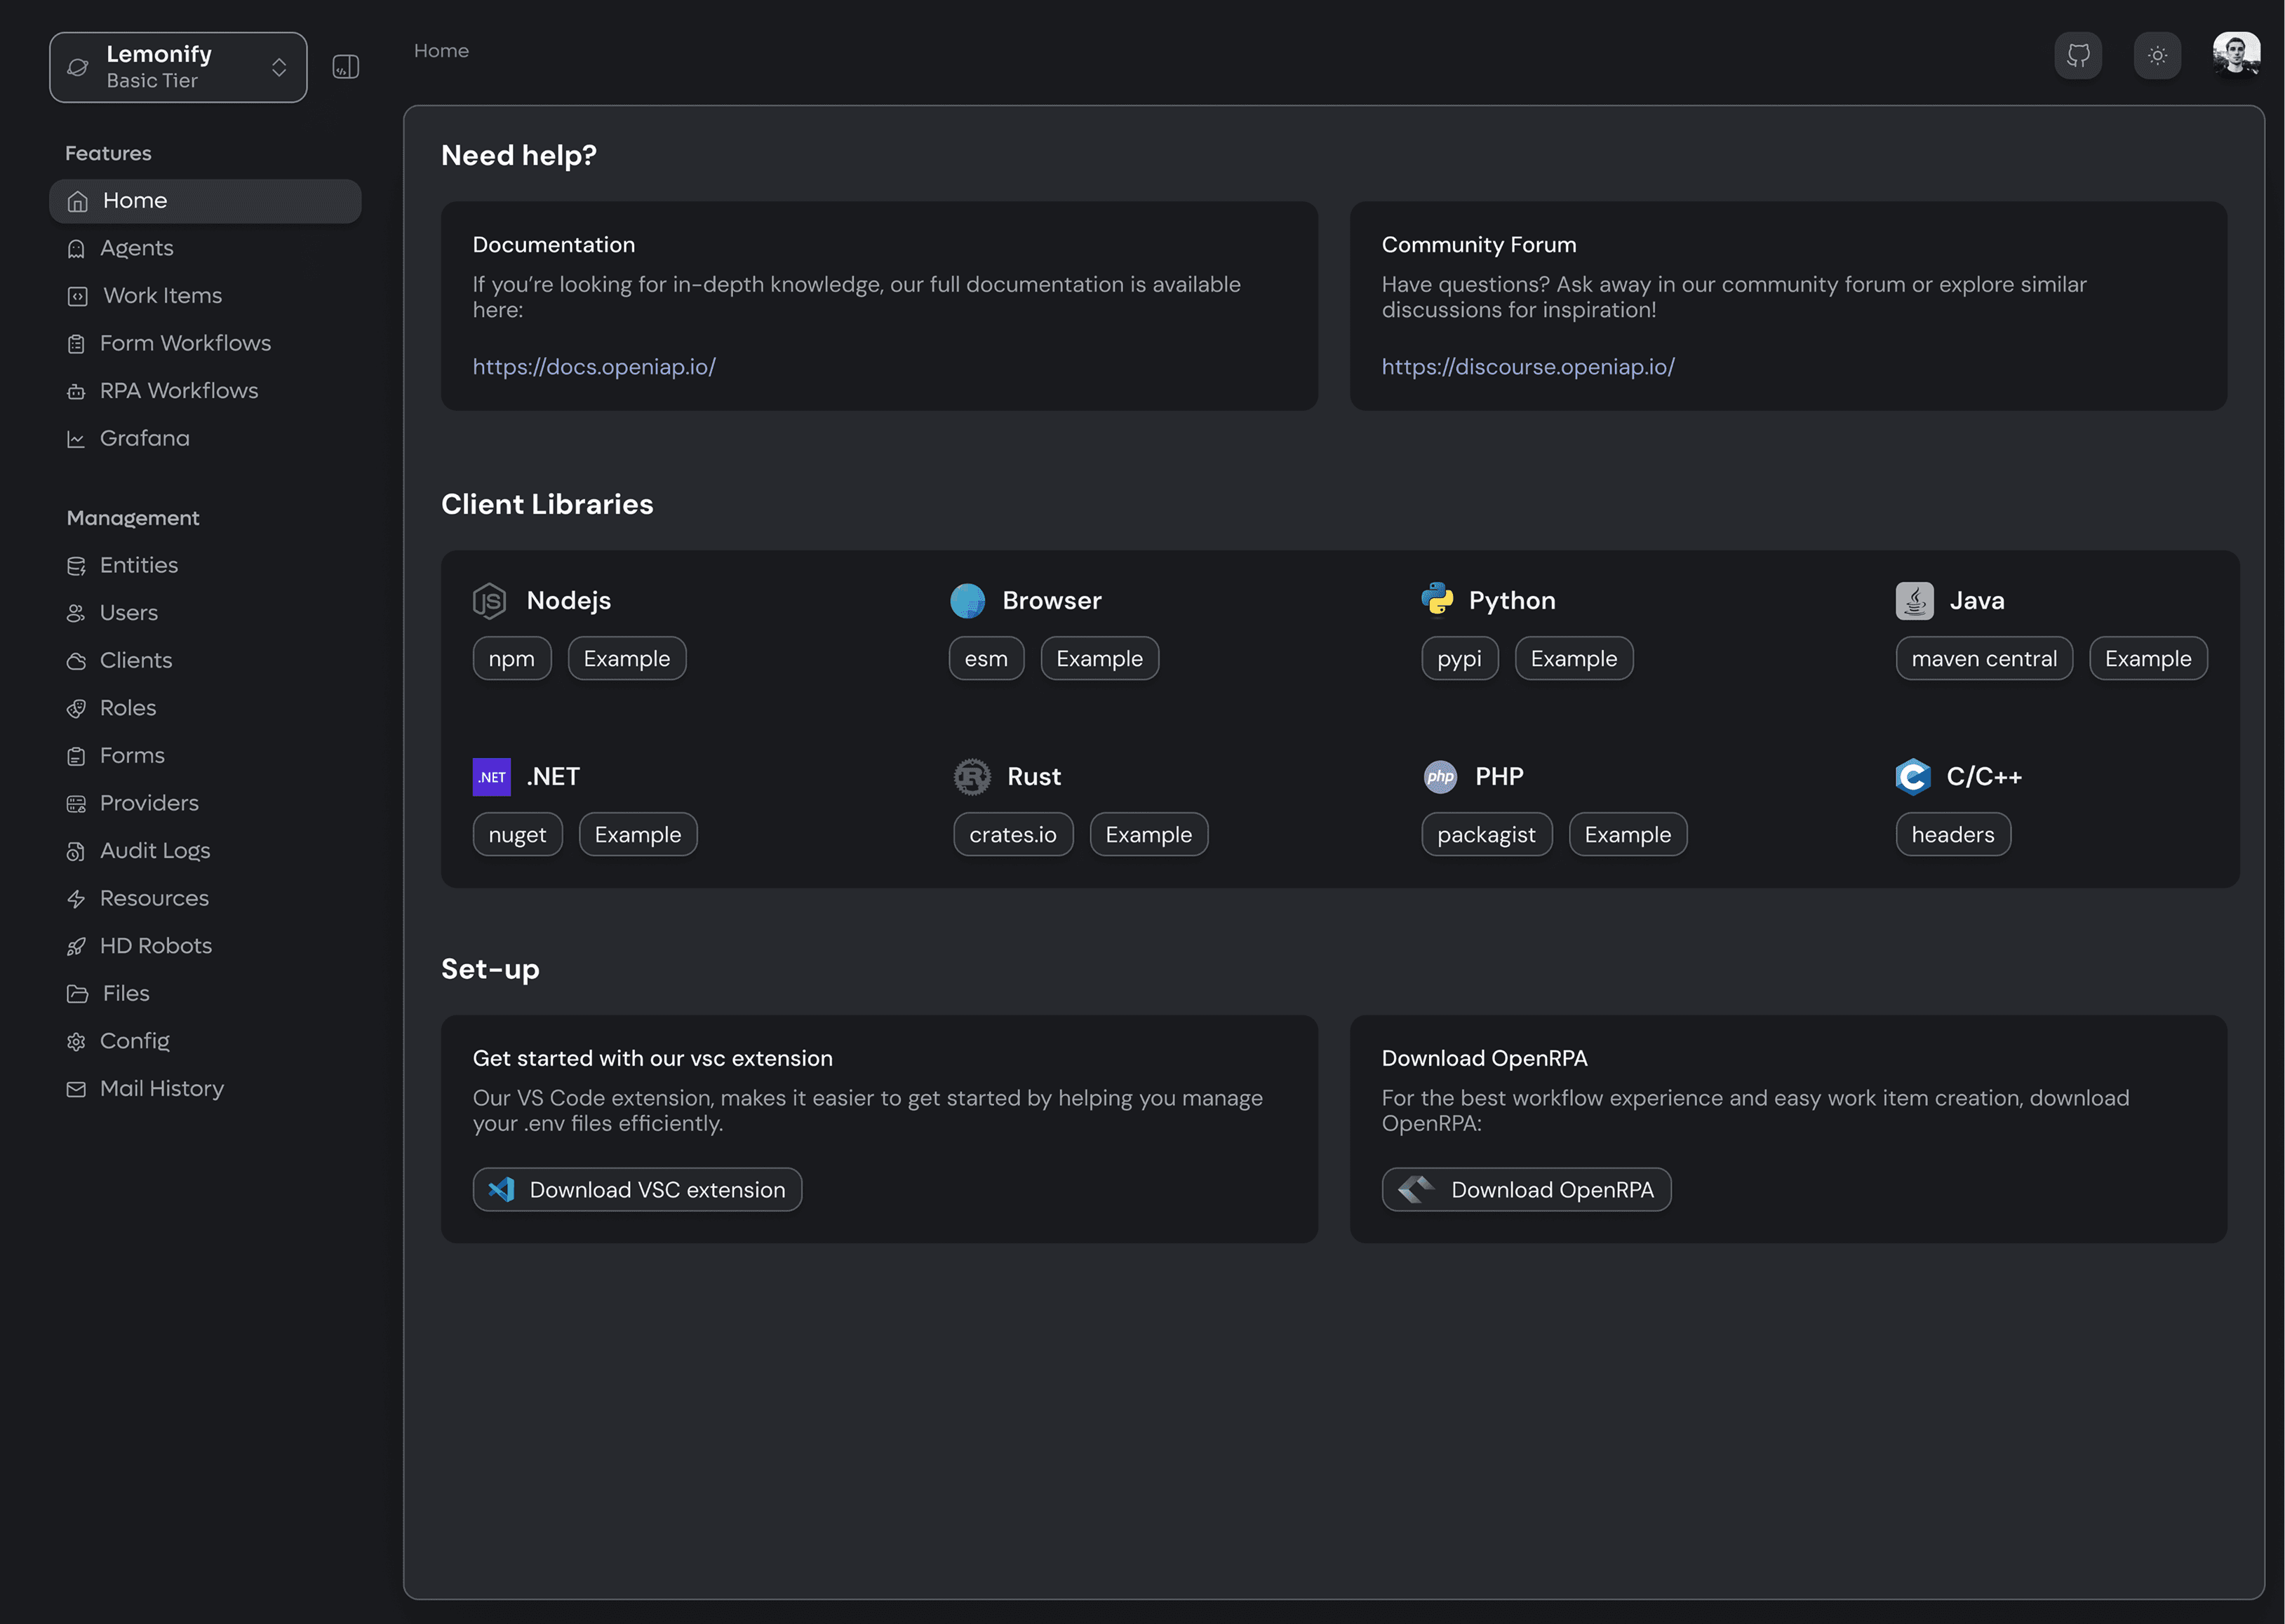
Task: Open GitHub icon in top bar
Action: [x=2078, y=56]
